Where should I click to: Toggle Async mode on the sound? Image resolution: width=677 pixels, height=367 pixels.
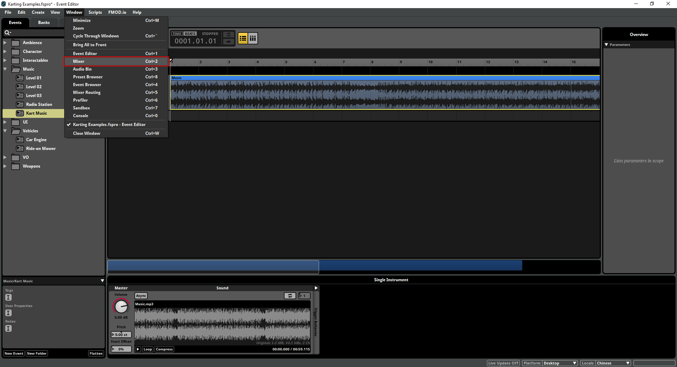click(141, 296)
